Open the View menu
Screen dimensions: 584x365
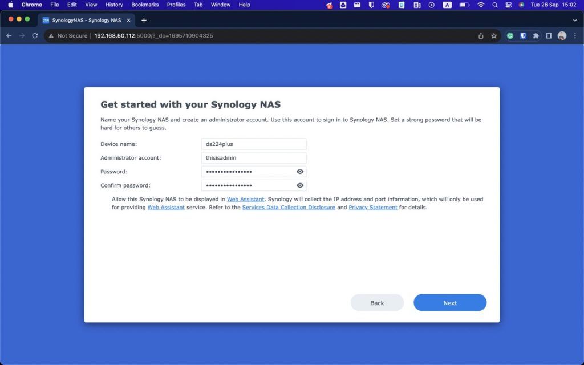(x=91, y=5)
